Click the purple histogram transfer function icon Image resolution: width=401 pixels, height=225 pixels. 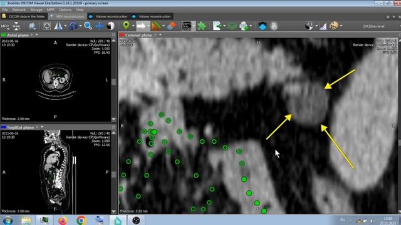pos(323,26)
